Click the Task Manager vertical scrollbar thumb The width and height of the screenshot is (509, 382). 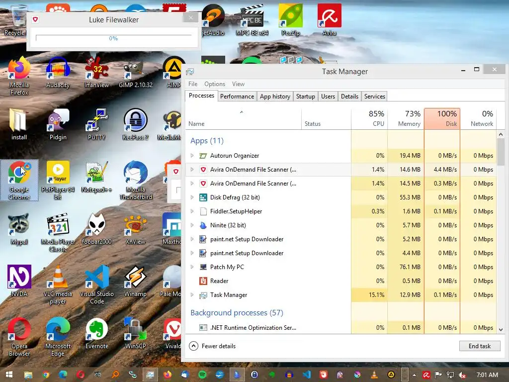click(501, 151)
